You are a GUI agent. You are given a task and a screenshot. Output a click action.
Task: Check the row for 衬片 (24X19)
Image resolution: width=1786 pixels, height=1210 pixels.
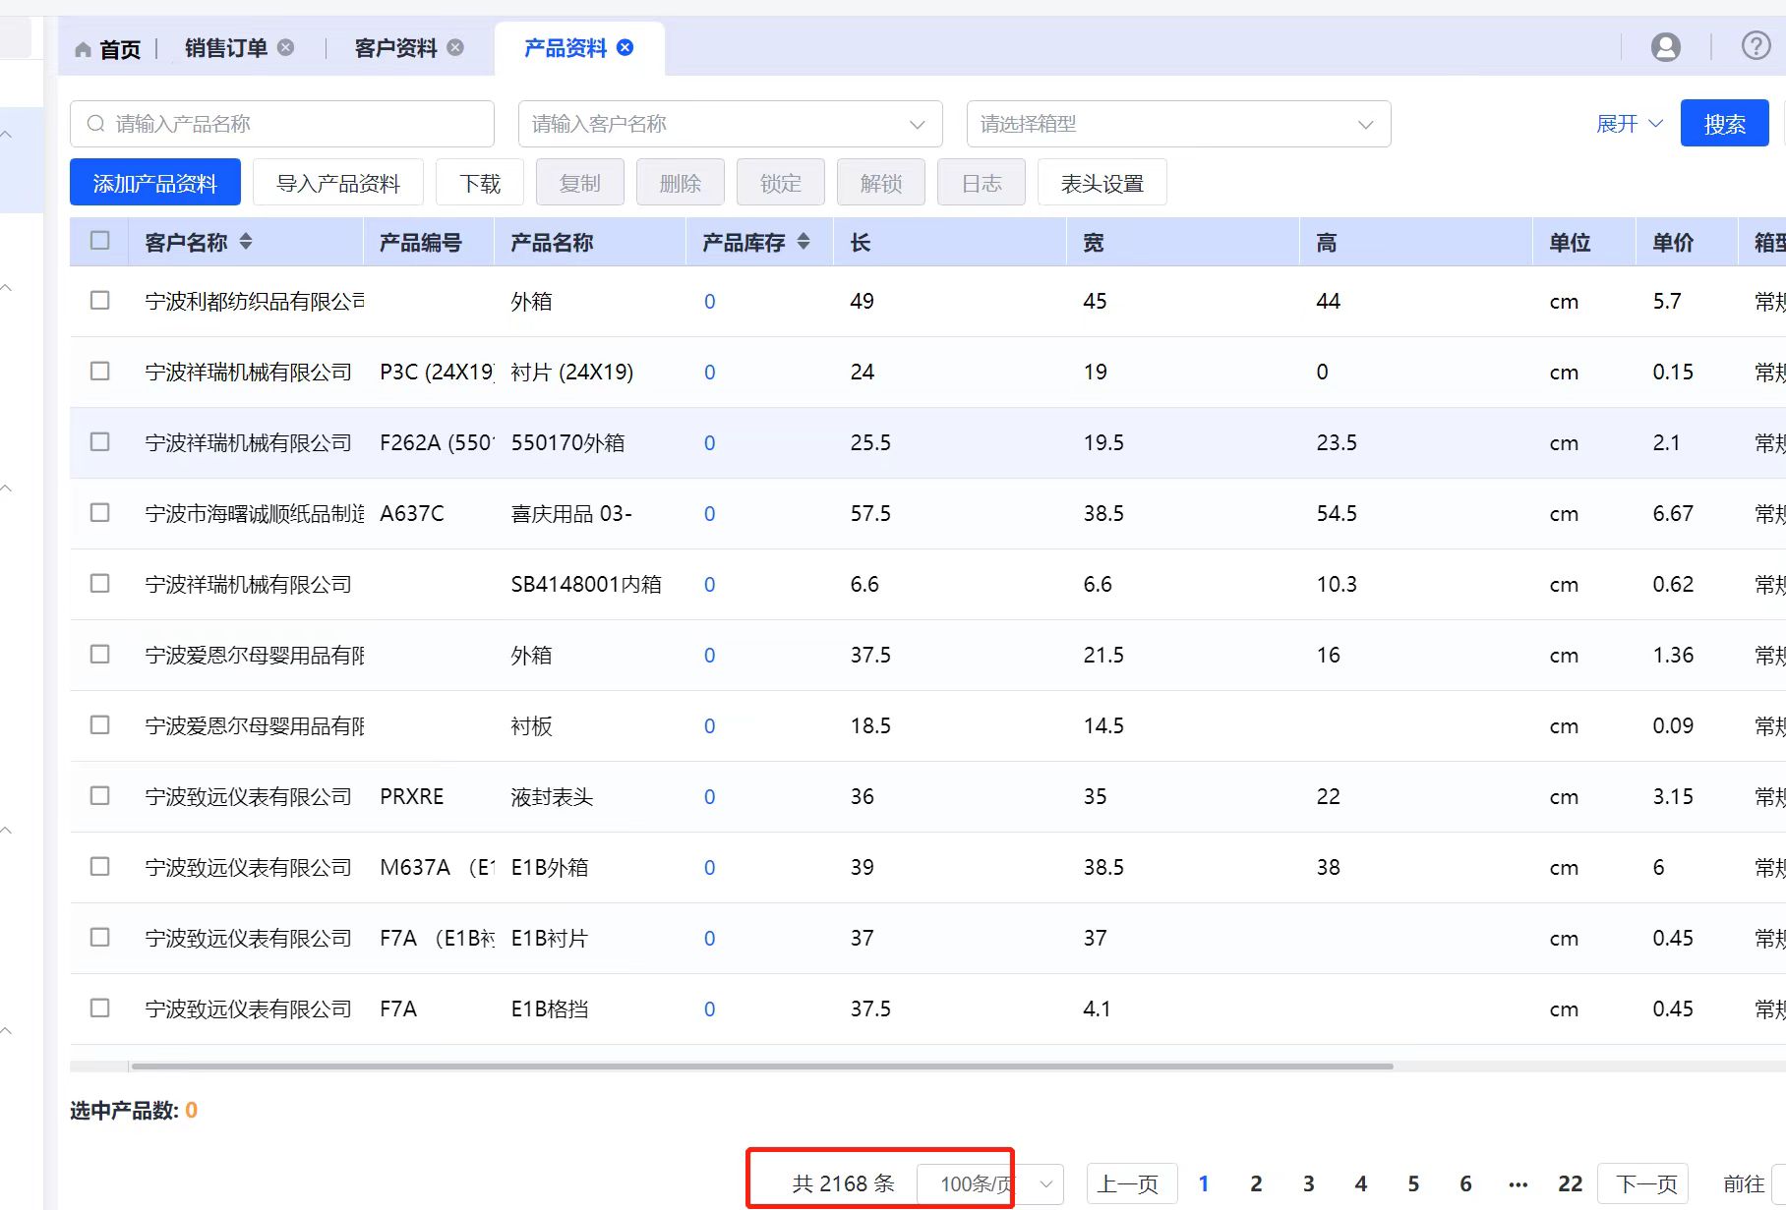point(100,371)
